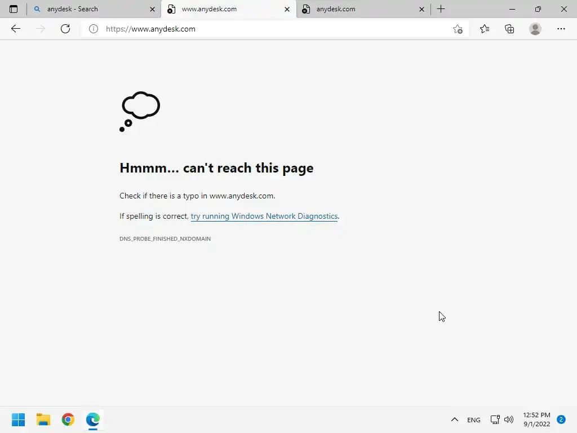
Task: Select the www.anydesk.com tab
Action: 229,9
